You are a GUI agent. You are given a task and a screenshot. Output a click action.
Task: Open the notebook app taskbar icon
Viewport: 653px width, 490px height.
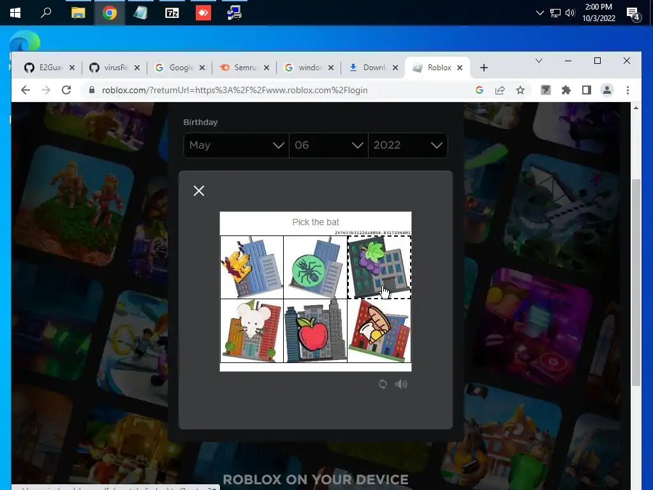(140, 13)
